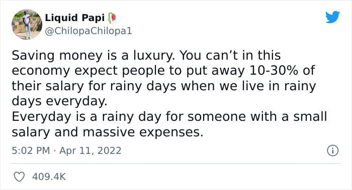Click the Liquid Papi display name
The height and width of the screenshot is (190, 352).
(75, 18)
